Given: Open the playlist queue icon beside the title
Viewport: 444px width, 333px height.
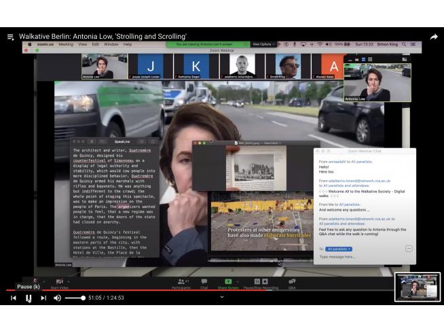Looking at the screenshot, I should [10, 37].
